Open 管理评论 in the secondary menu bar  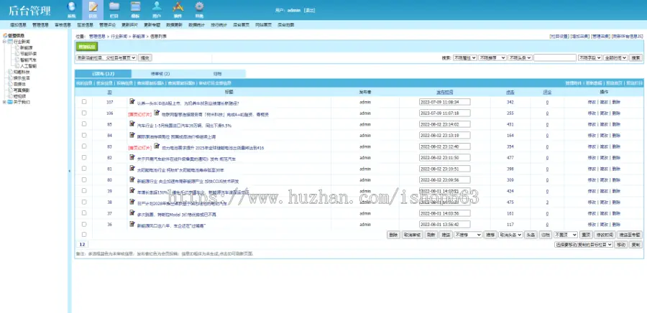point(108,24)
